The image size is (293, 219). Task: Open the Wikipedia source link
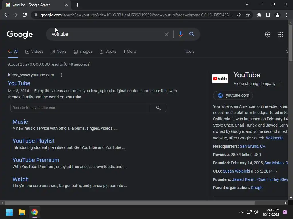coord(274,138)
